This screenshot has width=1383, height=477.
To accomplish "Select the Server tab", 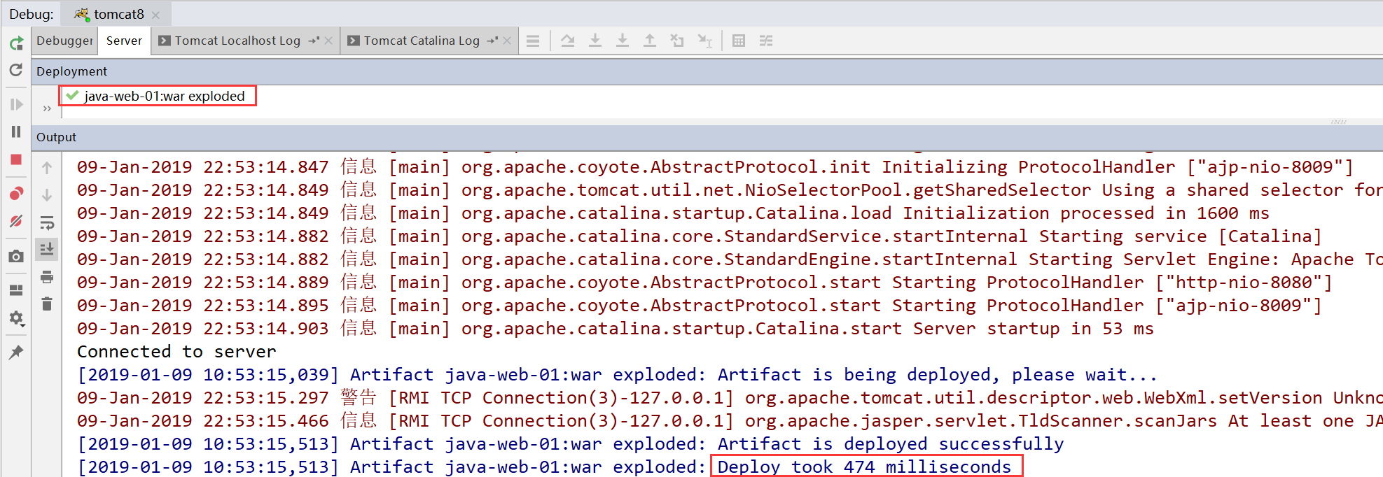I will click(124, 41).
